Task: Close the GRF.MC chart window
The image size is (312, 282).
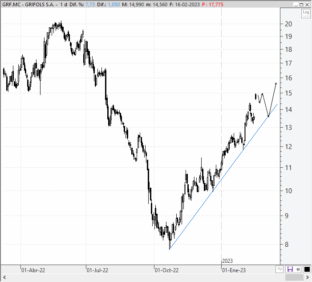Action: (307, 4)
